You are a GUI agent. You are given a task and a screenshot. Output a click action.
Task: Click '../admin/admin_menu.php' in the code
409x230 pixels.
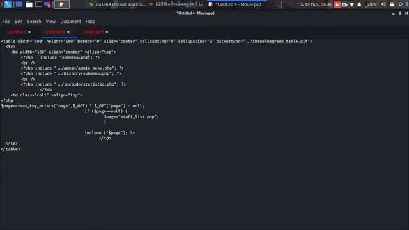click(x=84, y=68)
